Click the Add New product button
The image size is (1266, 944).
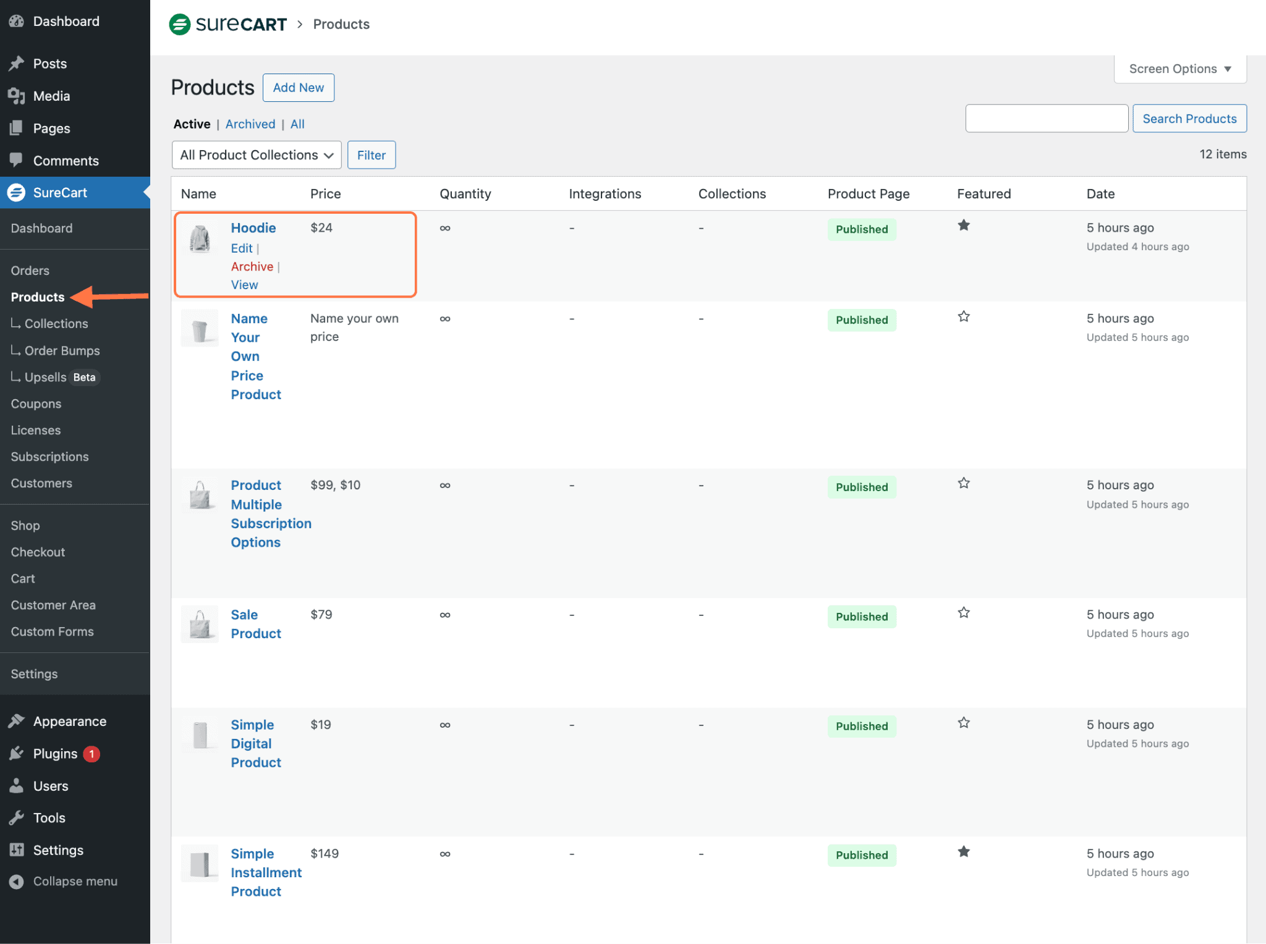click(x=298, y=88)
